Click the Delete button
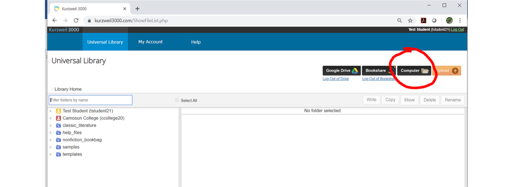The width and height of the screenshot is (513, 187). coord(430,100)
